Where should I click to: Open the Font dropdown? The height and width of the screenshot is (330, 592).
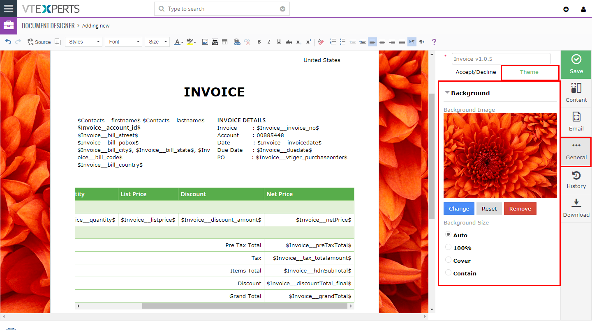[123, 42]
